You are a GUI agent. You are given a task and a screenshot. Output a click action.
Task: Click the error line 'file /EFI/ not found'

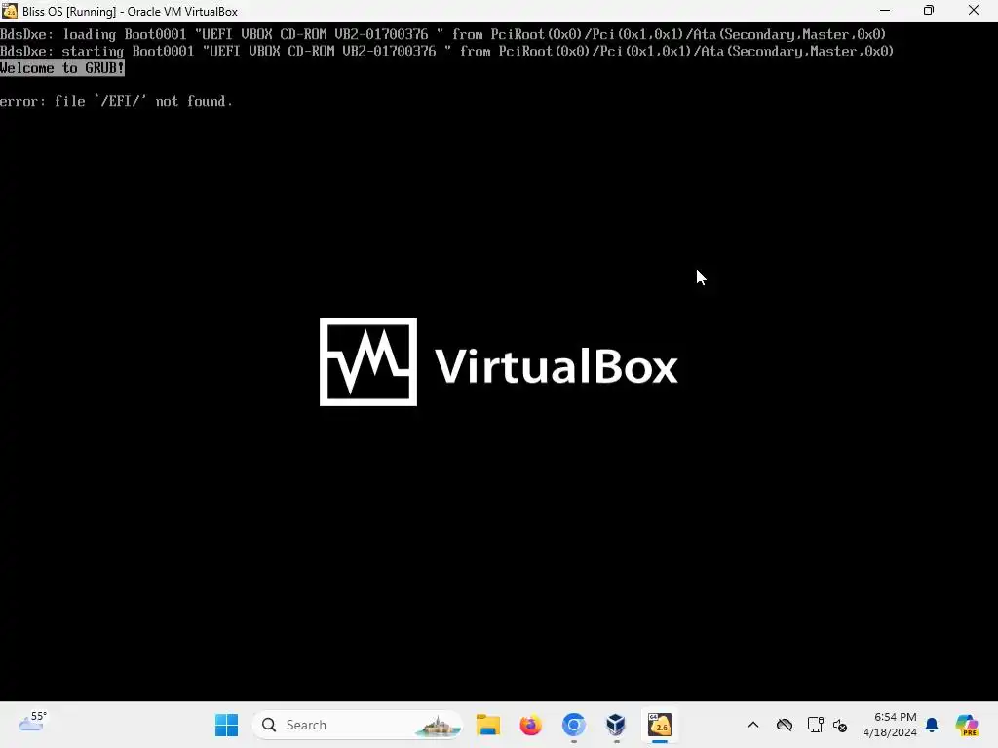point(117,101)
